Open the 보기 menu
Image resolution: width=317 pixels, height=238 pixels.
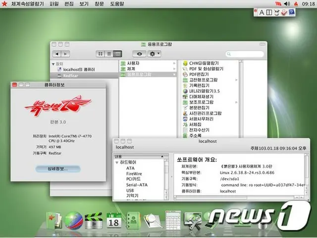(x=84, y=4)
